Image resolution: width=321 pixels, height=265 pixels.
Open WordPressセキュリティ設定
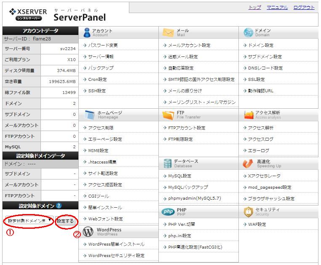coord(116,255)
